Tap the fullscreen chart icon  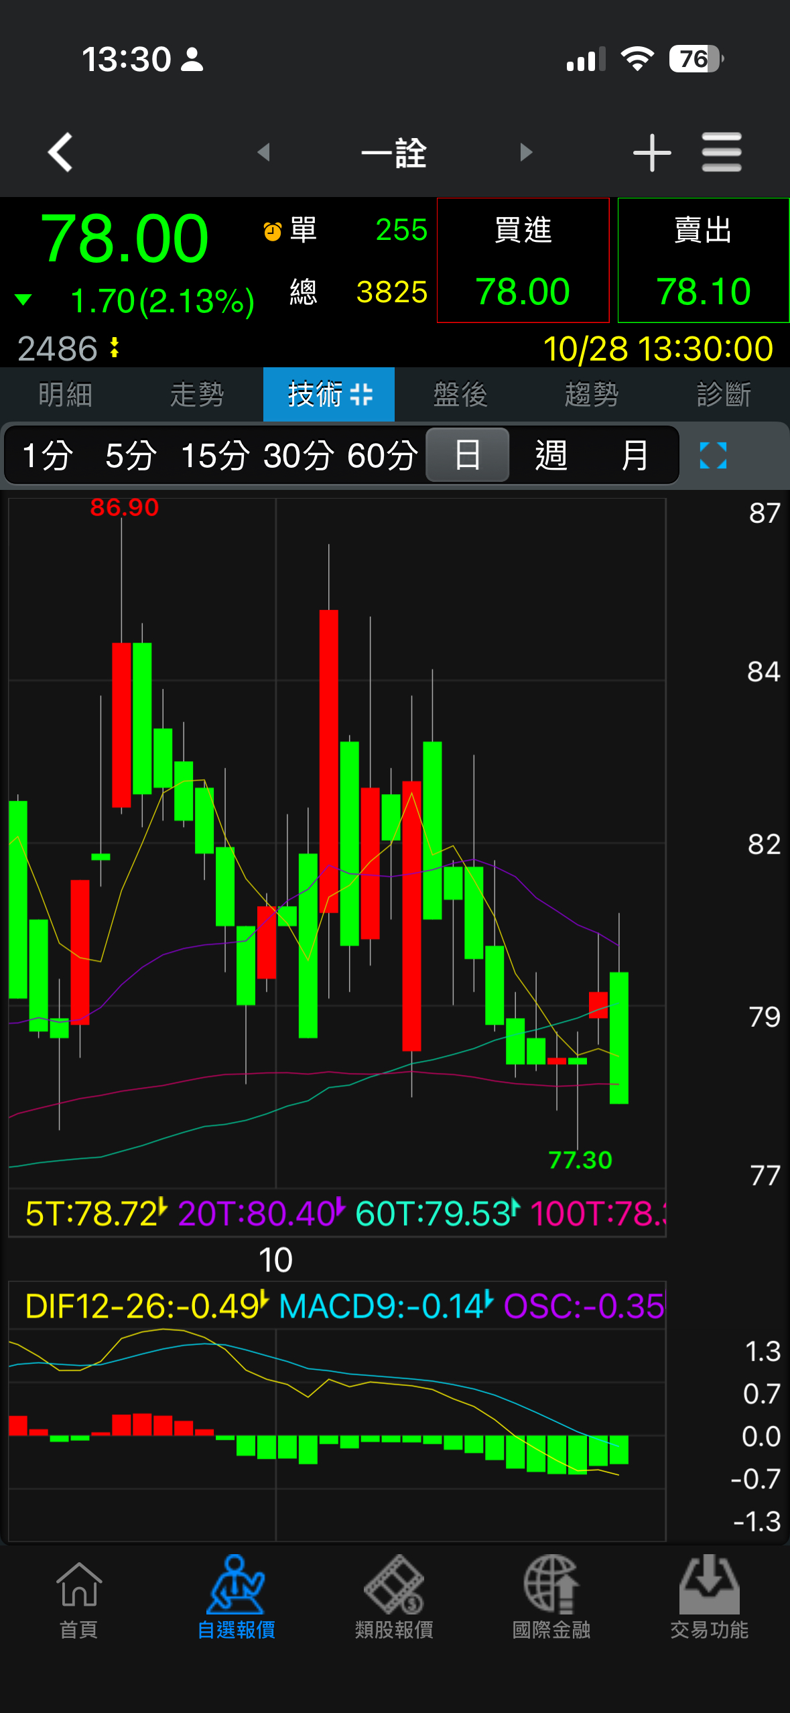pyautogui.click(x=712, y=456)
